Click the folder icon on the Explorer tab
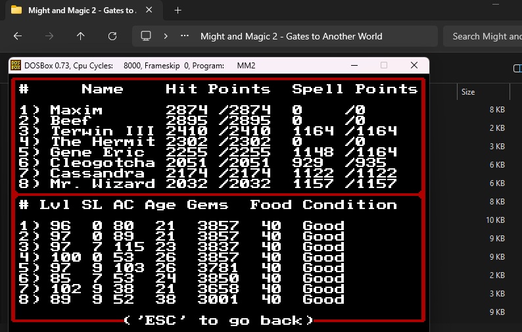This screenshot has height=332, width=522. click(16, 10)
